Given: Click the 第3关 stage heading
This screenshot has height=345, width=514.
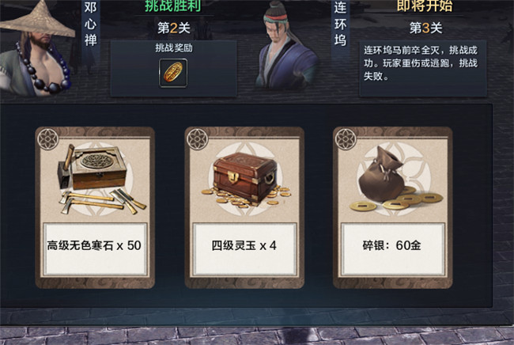Looking at the screenshot, I should pos(425,28).
